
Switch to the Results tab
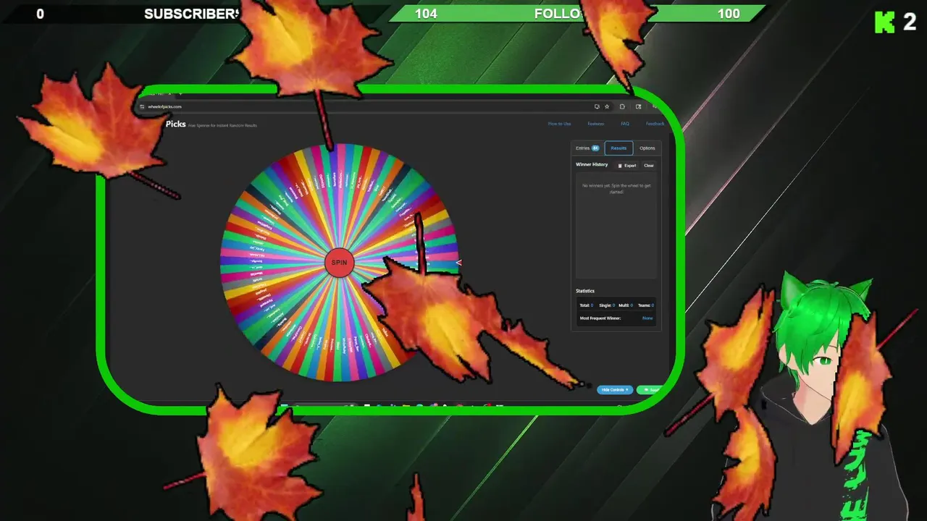[618, 148]
